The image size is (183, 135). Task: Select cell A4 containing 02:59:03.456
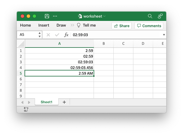(x=59, y=67)
